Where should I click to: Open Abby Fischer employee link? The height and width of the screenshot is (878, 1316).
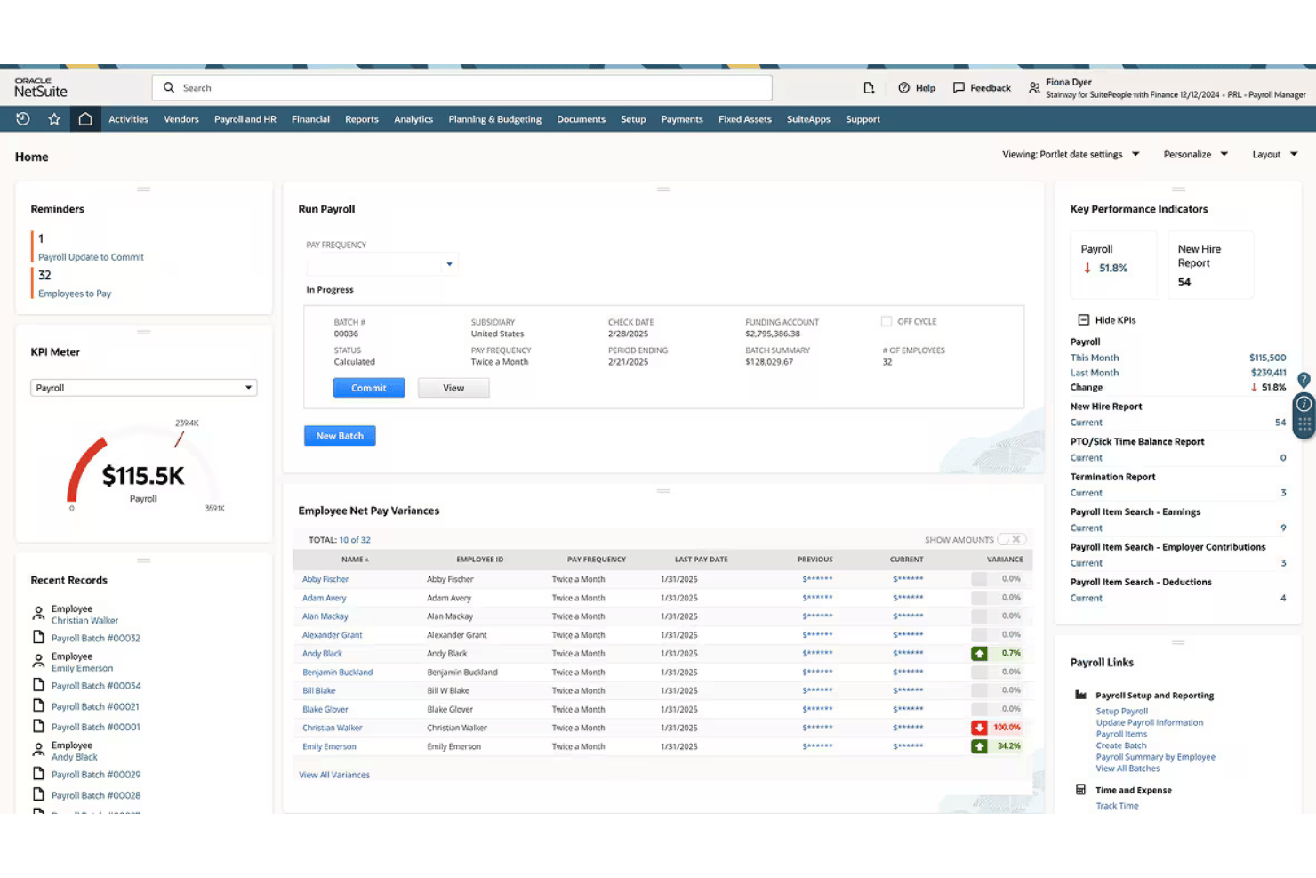pos(325,579)
